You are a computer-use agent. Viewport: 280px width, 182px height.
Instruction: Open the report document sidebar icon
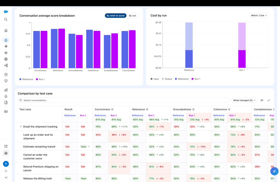tap(6, 102)
